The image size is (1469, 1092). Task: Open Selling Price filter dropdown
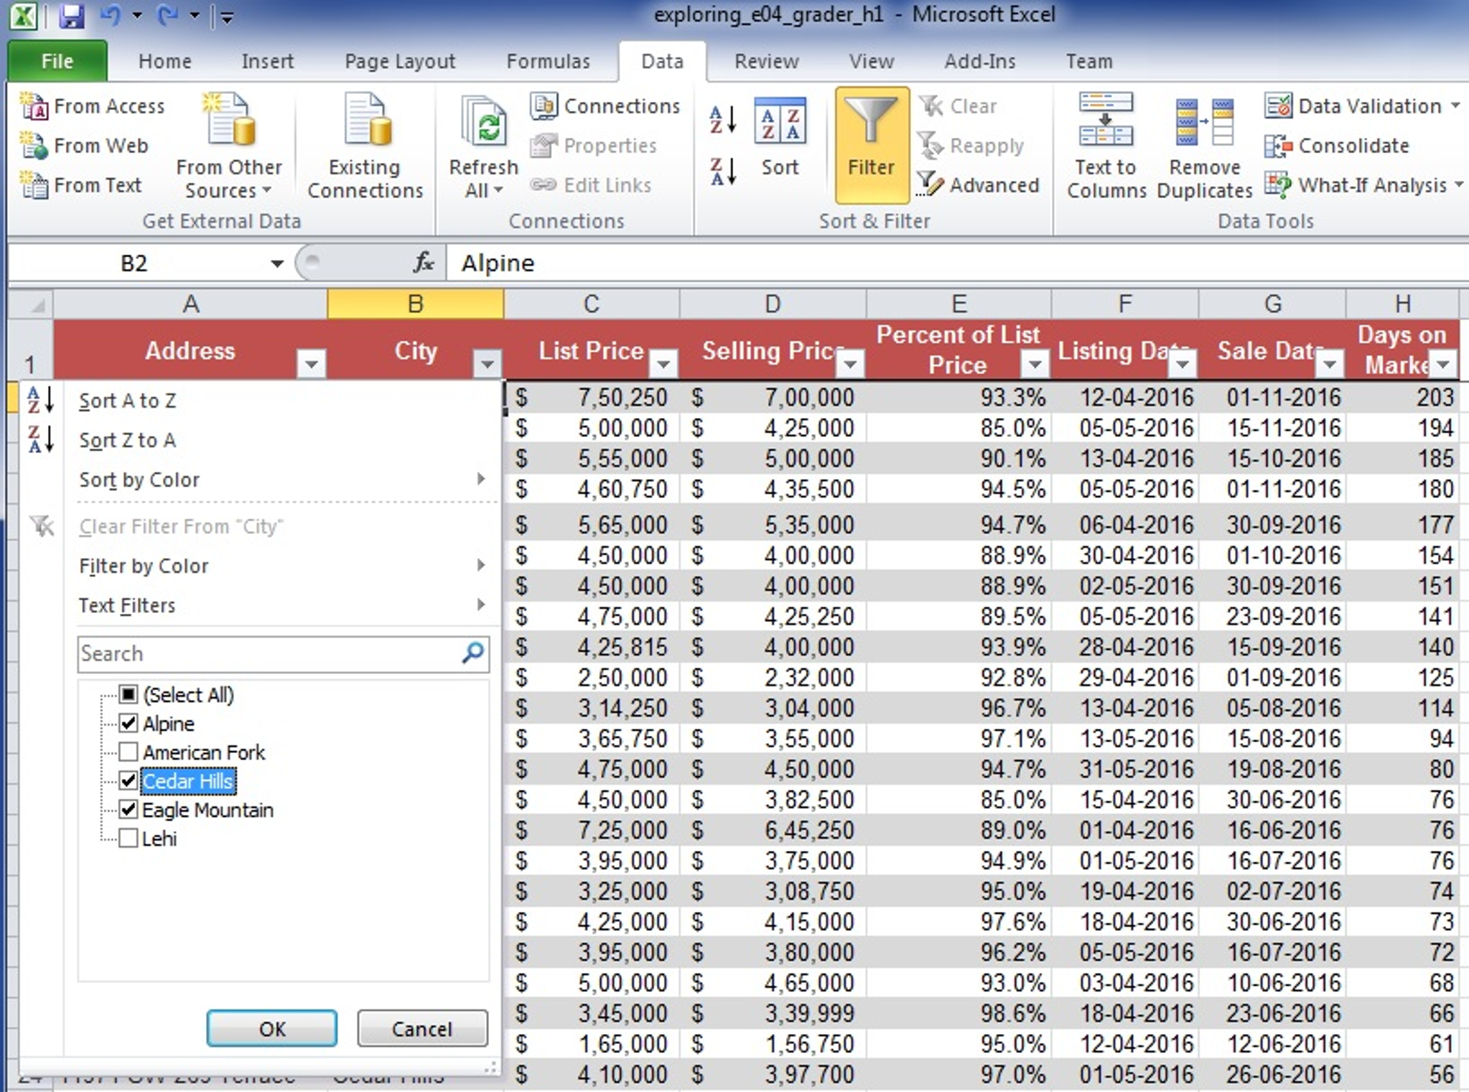(x=851, y=364)
